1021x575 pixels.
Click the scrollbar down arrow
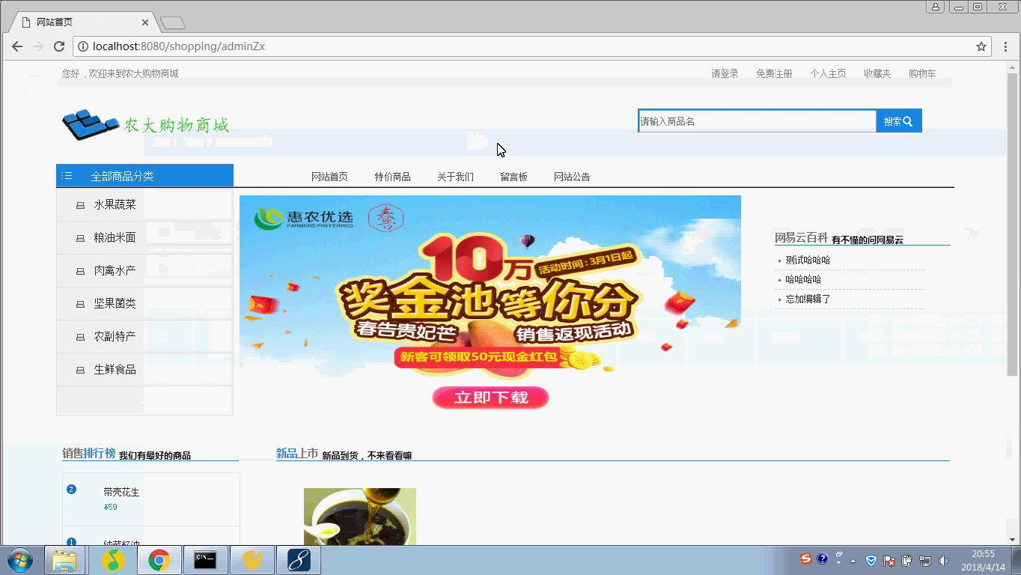tap(1012, 539)
